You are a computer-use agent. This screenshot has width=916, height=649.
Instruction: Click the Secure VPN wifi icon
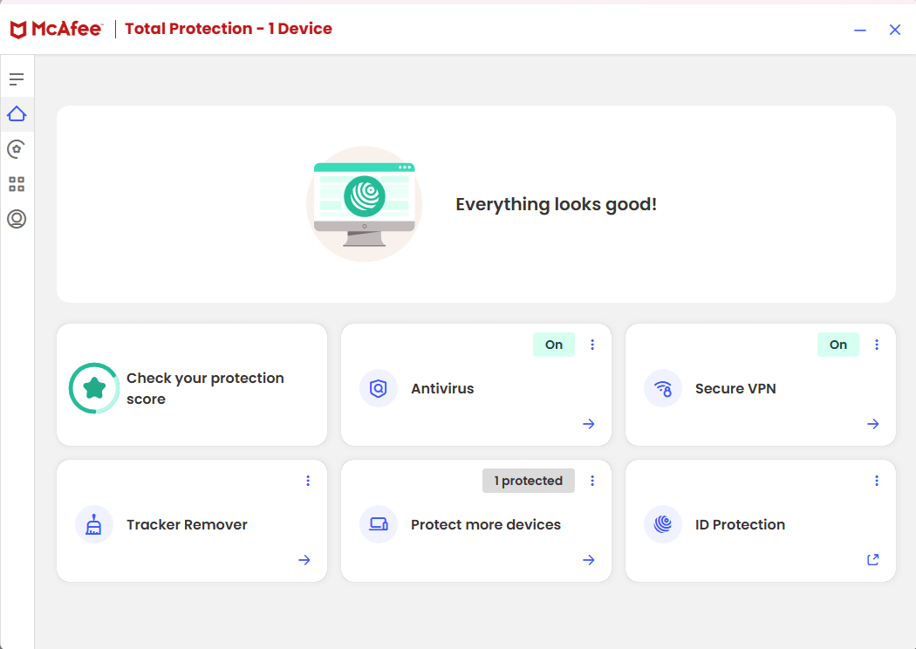coord(662,388)
